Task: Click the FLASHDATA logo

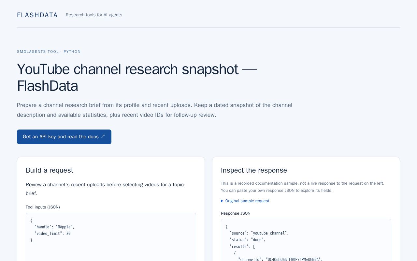Action: 37,15
